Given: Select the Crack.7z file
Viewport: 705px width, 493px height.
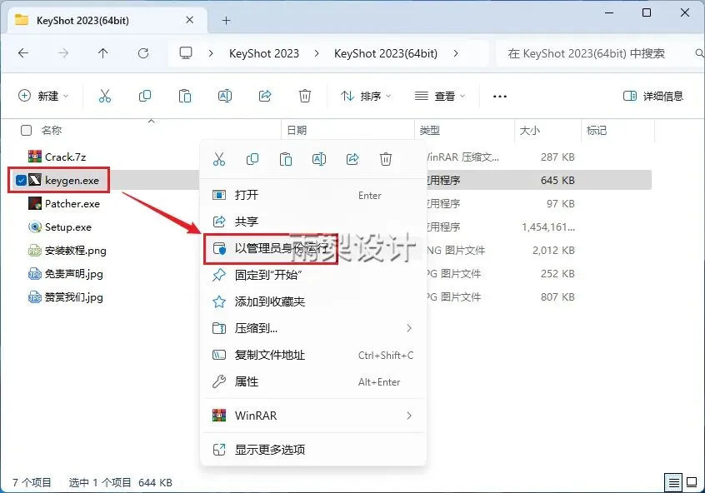Looking at the screenshot, I should click(65, 157).
